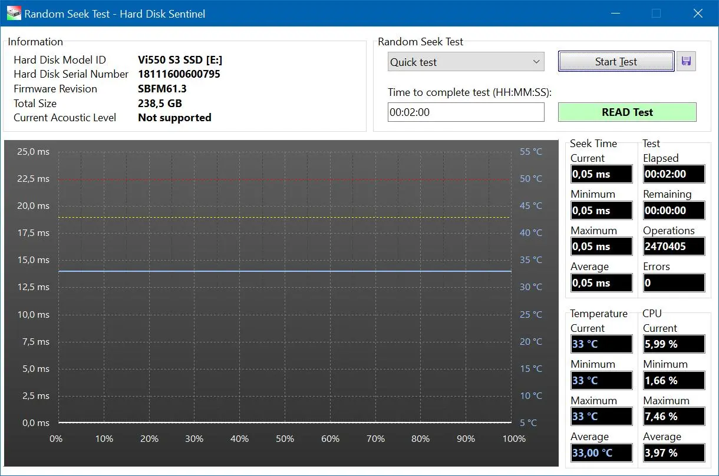The width and height of the screenshot is (719, 476).
Task: Minimize the Random Seek Test window
Action: 615,13
